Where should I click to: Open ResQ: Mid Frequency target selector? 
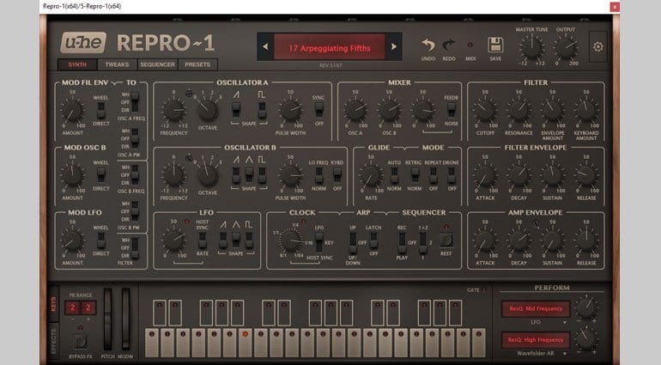click(536, 308)
